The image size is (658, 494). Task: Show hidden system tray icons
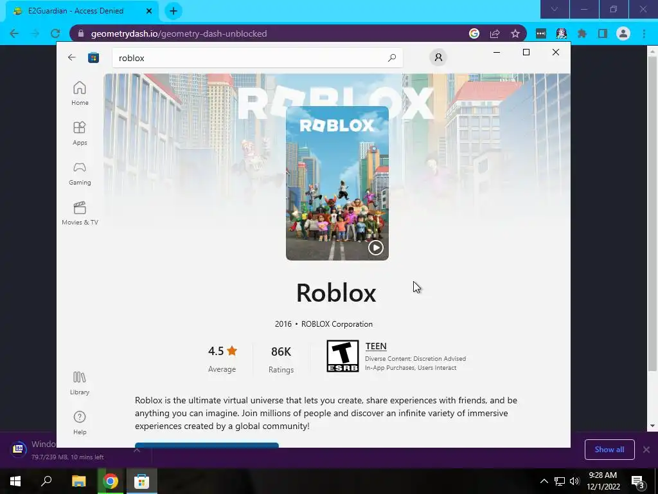tap(544, 481)
